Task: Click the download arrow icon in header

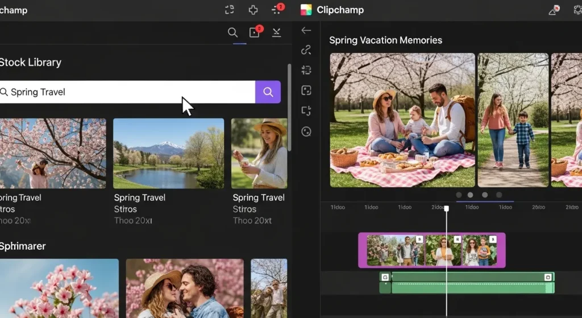Action: [277, 32]
